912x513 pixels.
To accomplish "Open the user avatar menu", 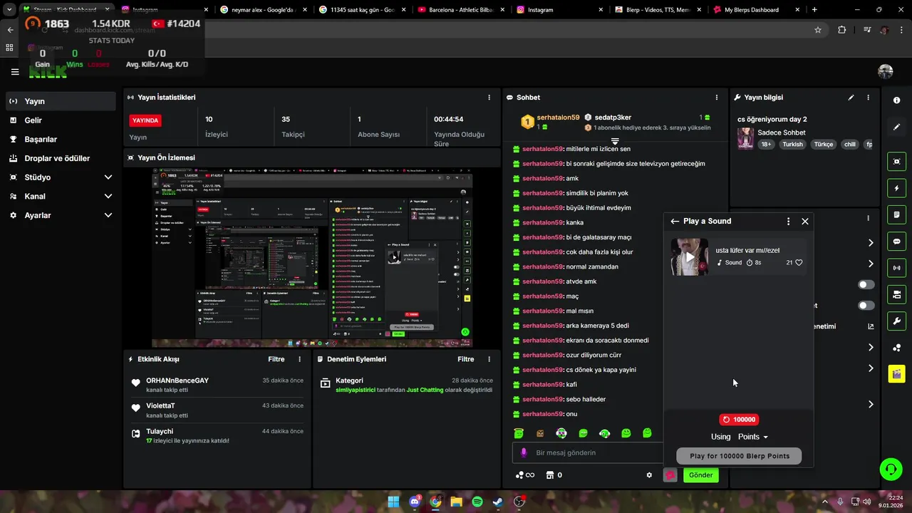I will 886,72.
